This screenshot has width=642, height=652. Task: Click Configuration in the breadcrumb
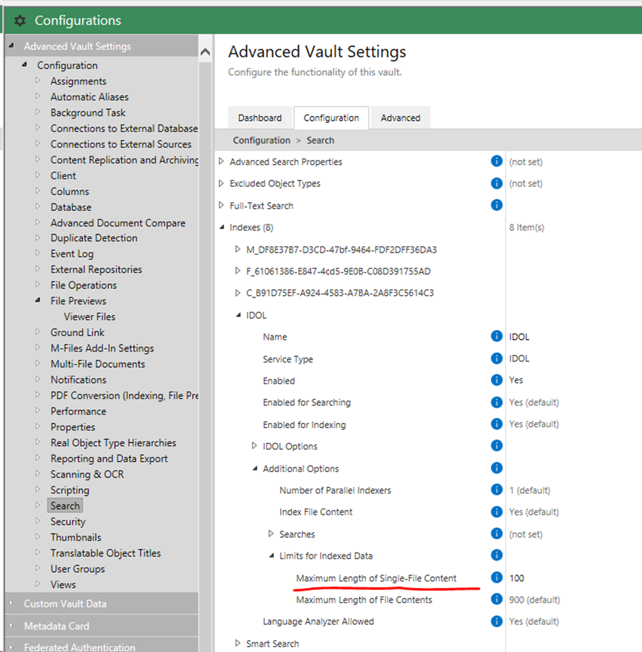click(x=261, y=140)
